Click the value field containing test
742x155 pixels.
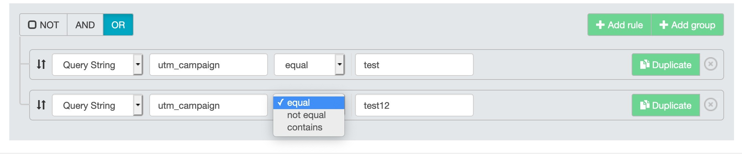point(414,65)
